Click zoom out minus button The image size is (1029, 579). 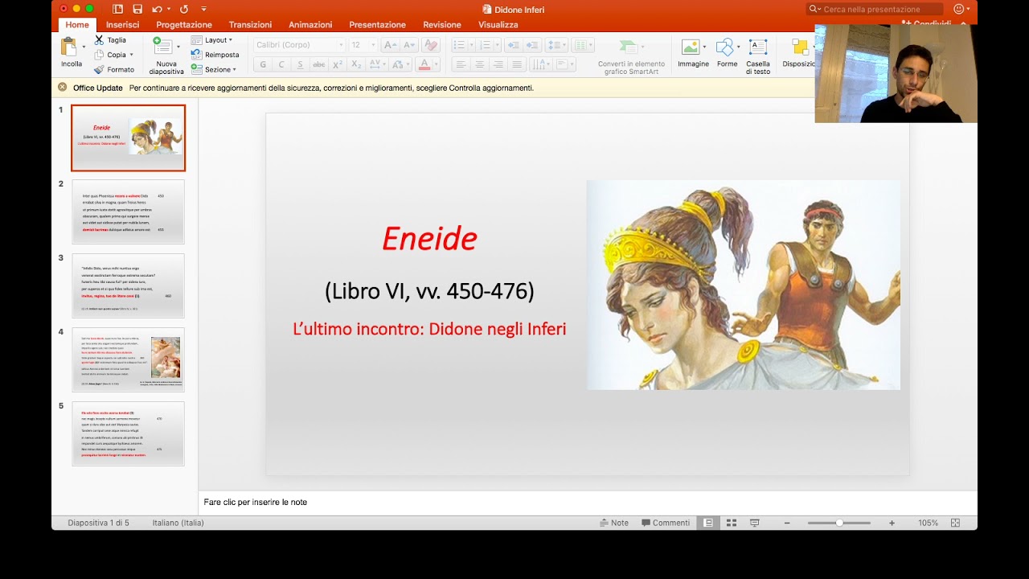(x=787, y=523)
